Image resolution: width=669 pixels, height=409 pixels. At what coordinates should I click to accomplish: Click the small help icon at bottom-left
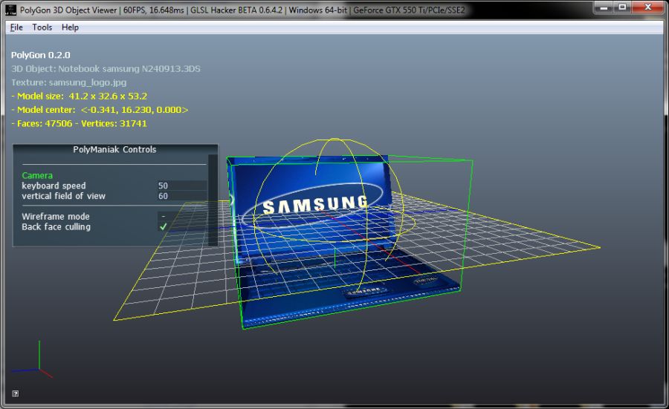pyautogui.click(x=16, y=393)
